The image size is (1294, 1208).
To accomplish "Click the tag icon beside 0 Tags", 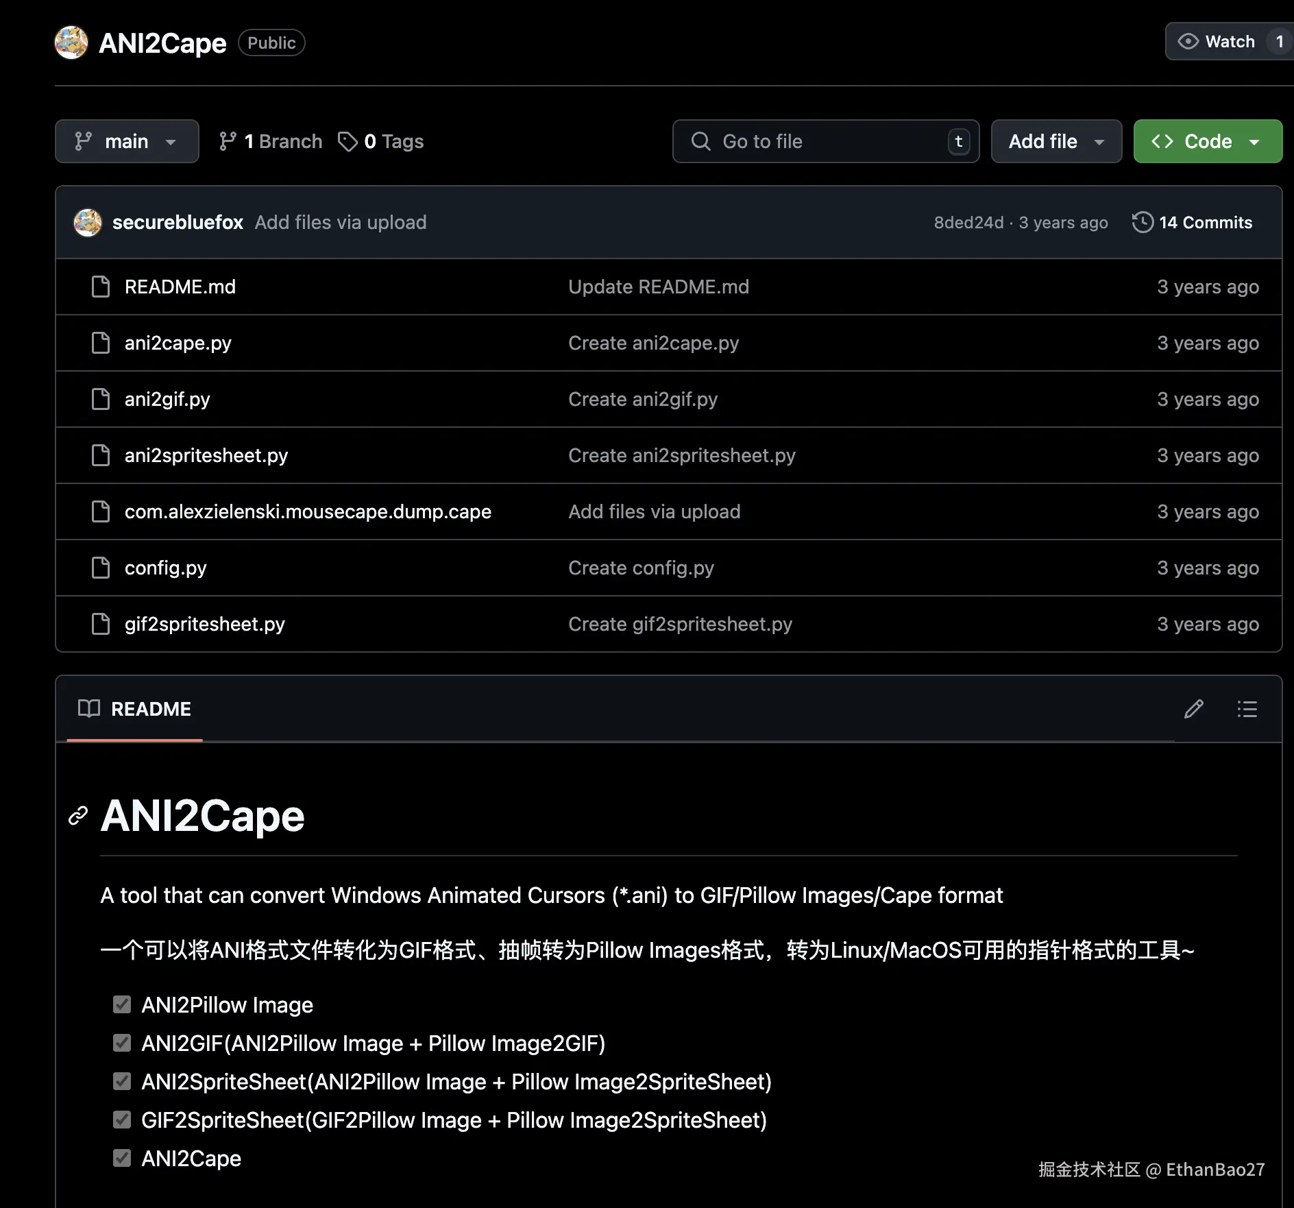I will 347,141.
